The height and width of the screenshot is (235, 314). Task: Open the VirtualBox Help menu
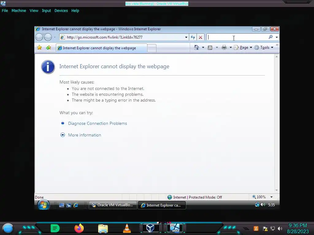click(x=75, y=11)
